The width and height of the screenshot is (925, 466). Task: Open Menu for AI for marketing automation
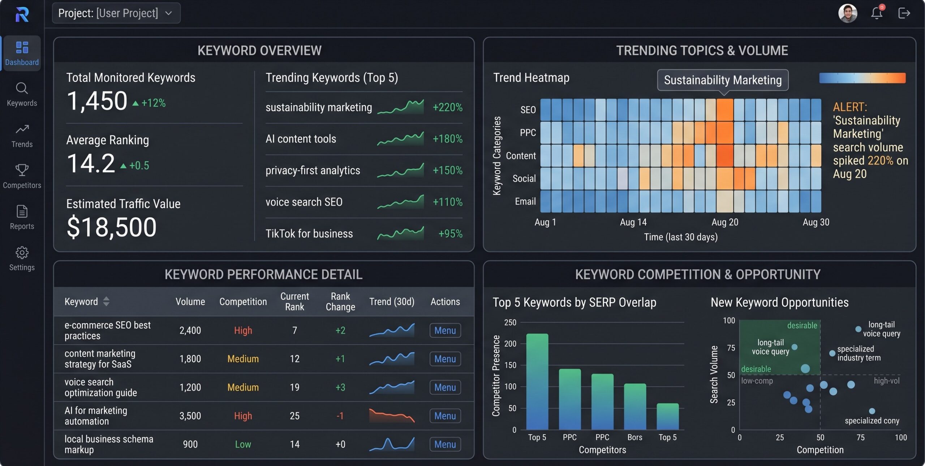click(445, 416)
